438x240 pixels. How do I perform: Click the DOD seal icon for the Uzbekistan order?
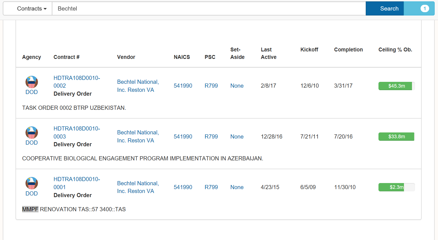coord(32,82)
